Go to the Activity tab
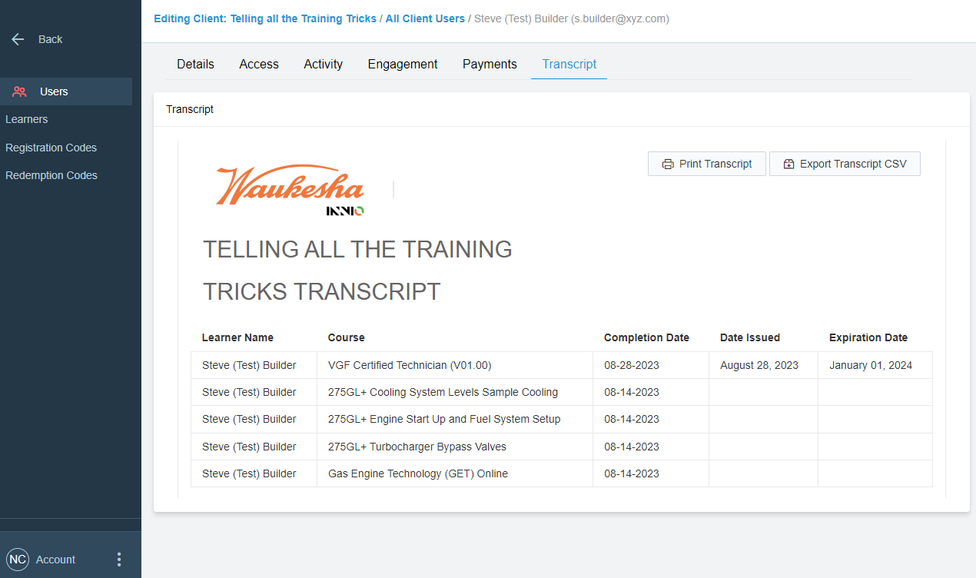Image resolution: width=976 pixels, height=578 pixels. click(323, 65)
